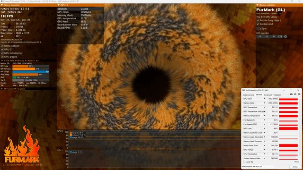The height and width of the screenshot is (170, 303).
Task: Open the AMD Radeon RX 9070 XT selector
Action: coord(259,167)
